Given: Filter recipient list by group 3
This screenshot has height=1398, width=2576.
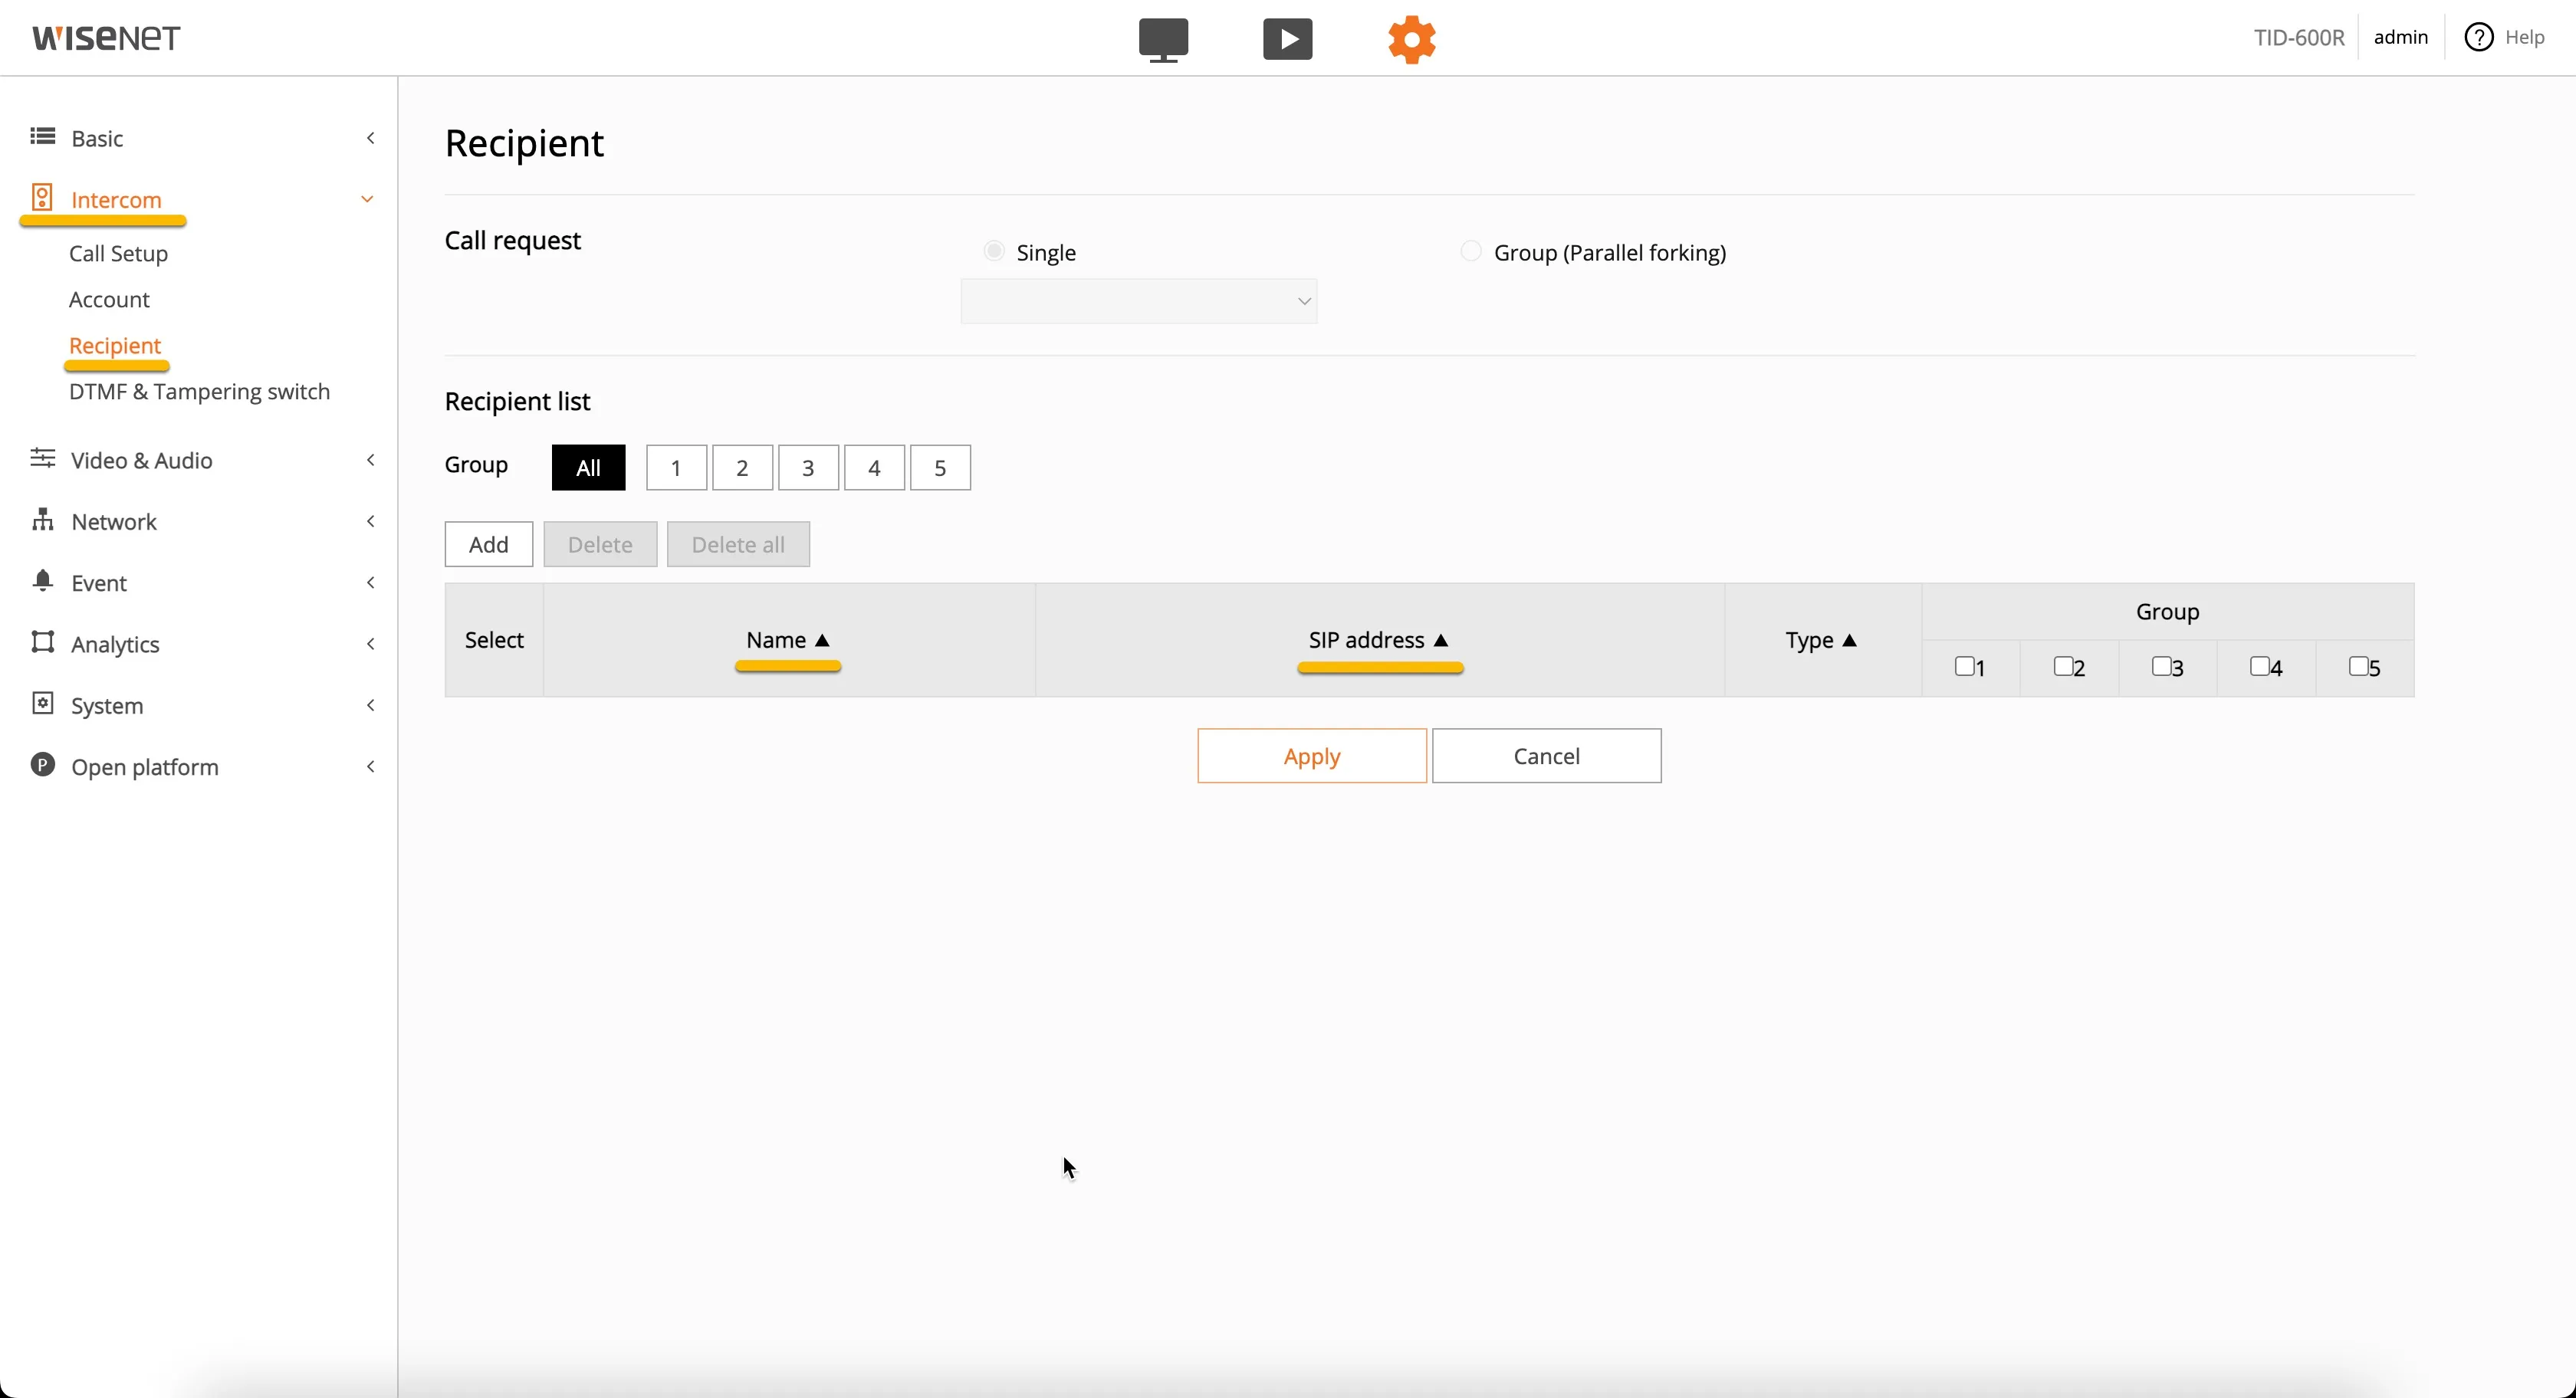Looking at the screenshot, I should tap(808, 468).
